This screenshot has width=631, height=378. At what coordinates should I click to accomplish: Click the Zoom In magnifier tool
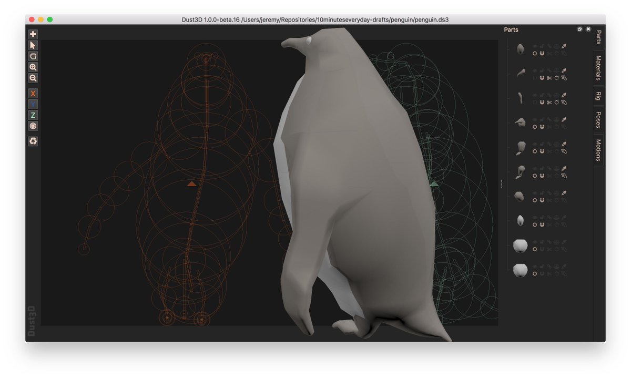(x=33, y=67)
